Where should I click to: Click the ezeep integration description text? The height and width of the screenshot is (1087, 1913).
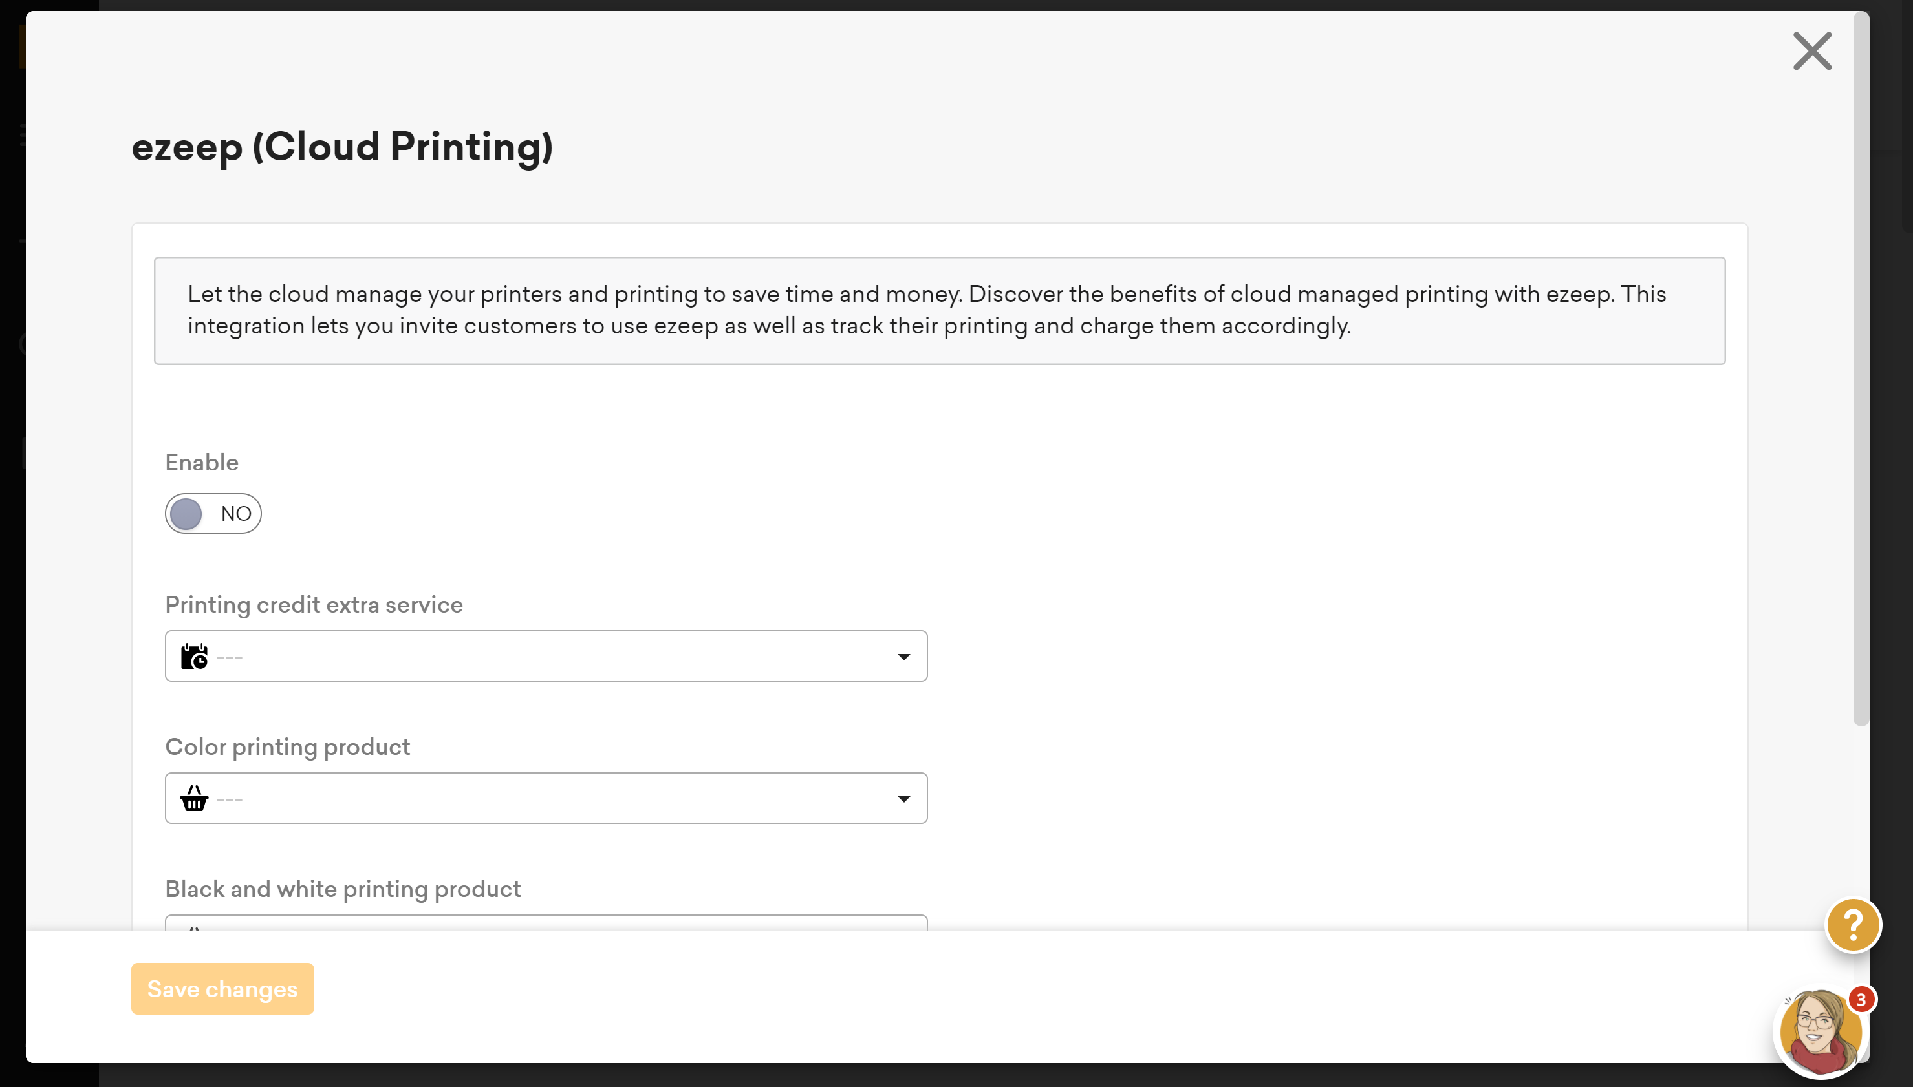(x=926, y=310)
